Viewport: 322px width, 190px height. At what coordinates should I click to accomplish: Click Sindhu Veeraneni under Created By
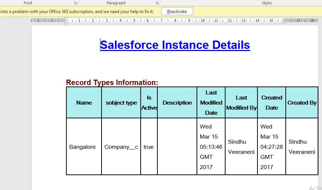[302, 147]
